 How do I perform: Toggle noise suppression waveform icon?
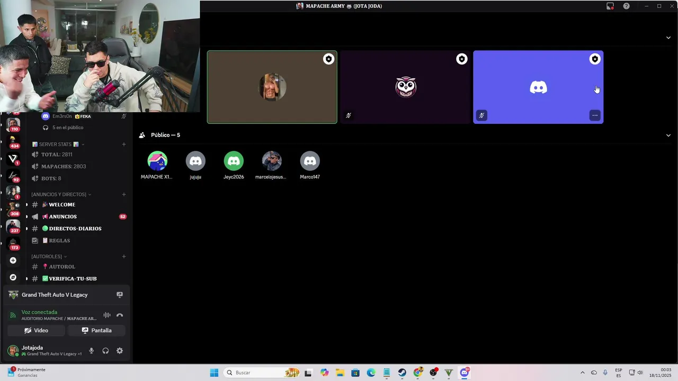[107, 315]
